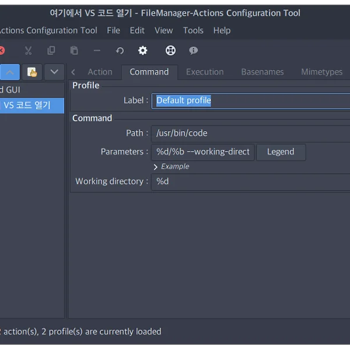The width and height of the screenshot is (350, 350).
Task: Select the Command tab
Action: click(x=149, y=72)
